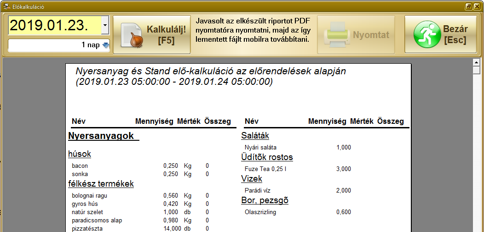Image resolution: width=484 pixels, height=232 pixels.
Task: Click the "félkész termékek" category heading
Action: coord(101,184)
